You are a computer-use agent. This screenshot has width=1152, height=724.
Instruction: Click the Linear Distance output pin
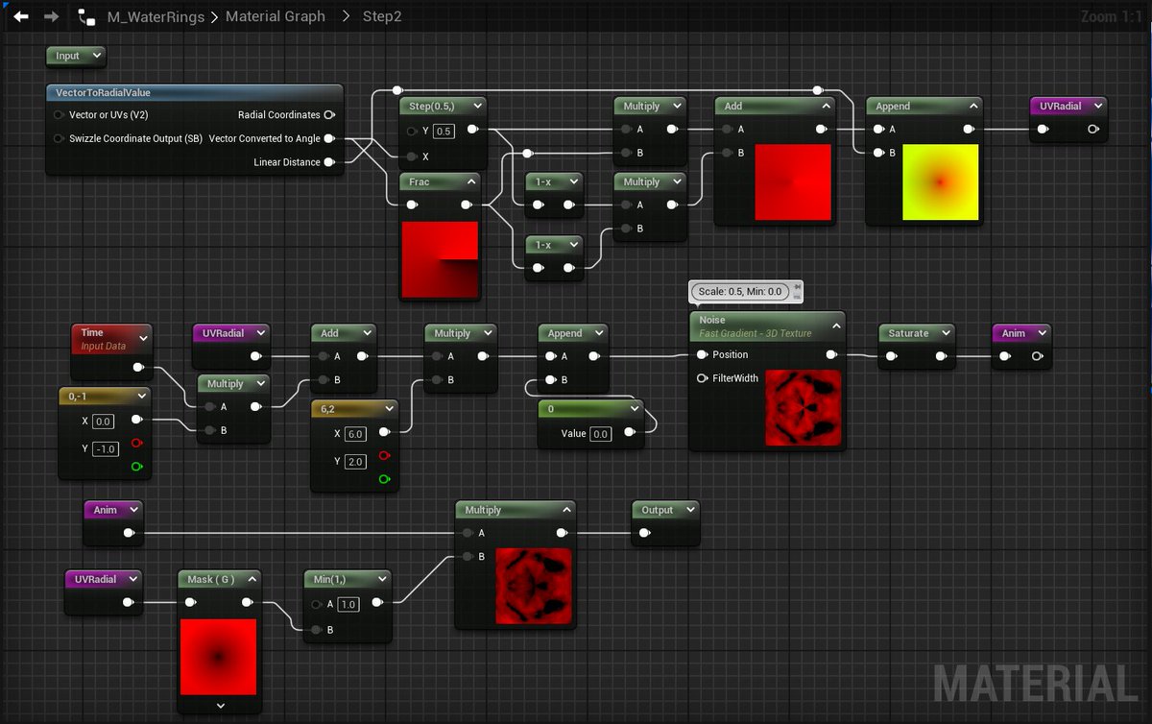pos(329,162)
